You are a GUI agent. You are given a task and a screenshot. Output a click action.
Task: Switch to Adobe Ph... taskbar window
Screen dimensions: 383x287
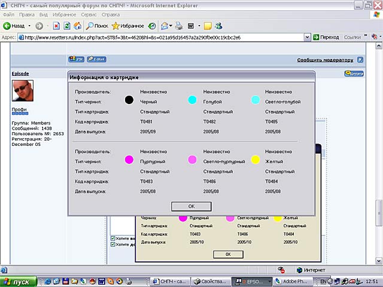pyautogui.click(x=293, y=282)
